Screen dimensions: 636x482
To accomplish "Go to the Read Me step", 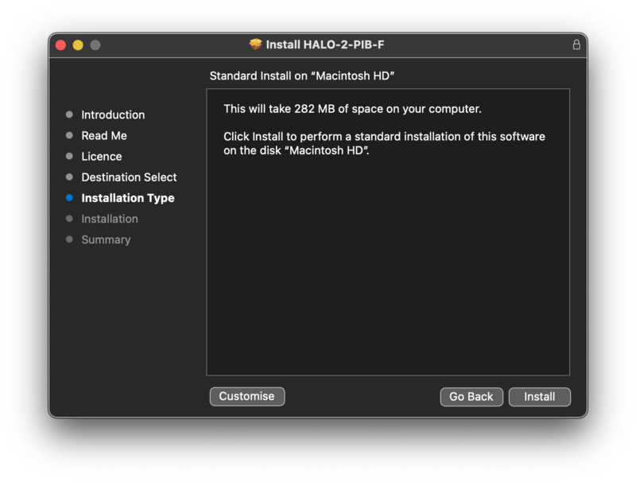I will [x=104, y=136].
